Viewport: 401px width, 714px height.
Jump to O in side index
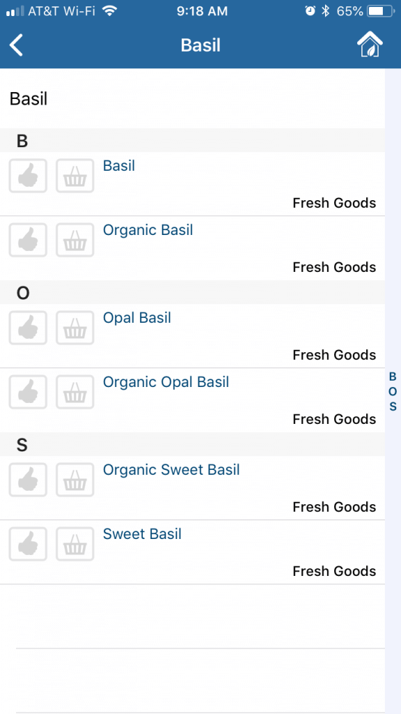(393, 392)
